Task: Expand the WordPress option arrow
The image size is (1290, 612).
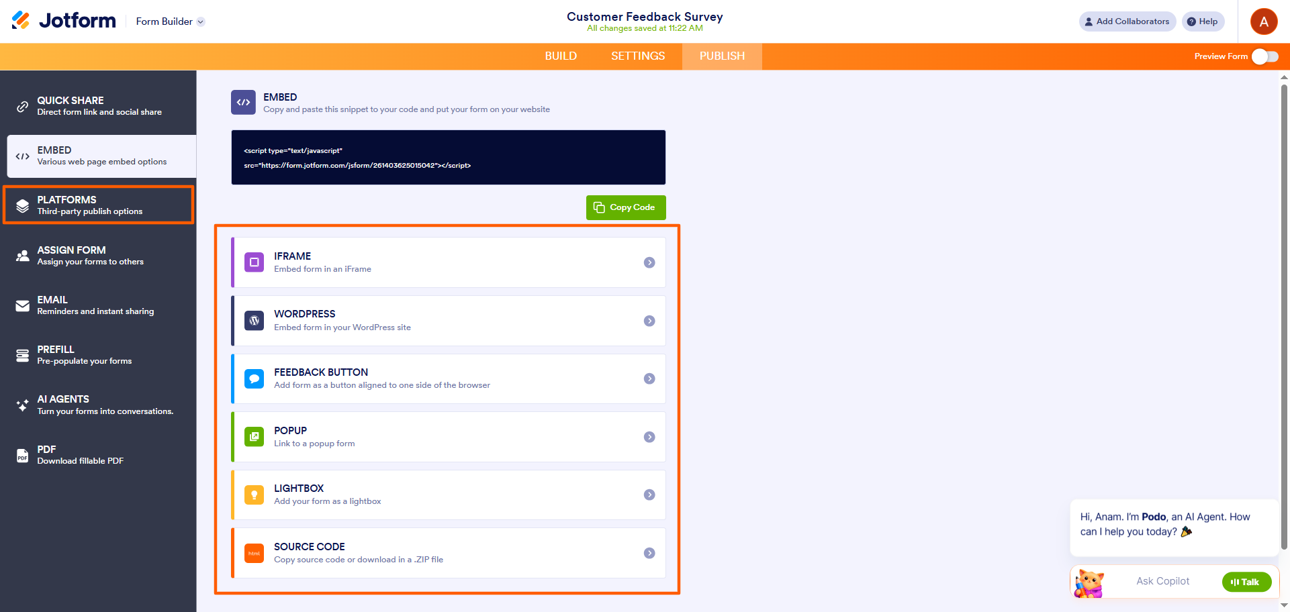Action: tap(649, 321)
